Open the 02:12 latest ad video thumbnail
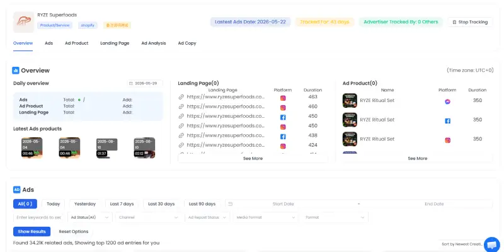This screenshot has height=252, width=504. pos(144,148)
